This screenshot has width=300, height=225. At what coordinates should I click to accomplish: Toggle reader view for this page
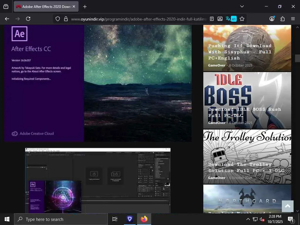pos(212,19)
